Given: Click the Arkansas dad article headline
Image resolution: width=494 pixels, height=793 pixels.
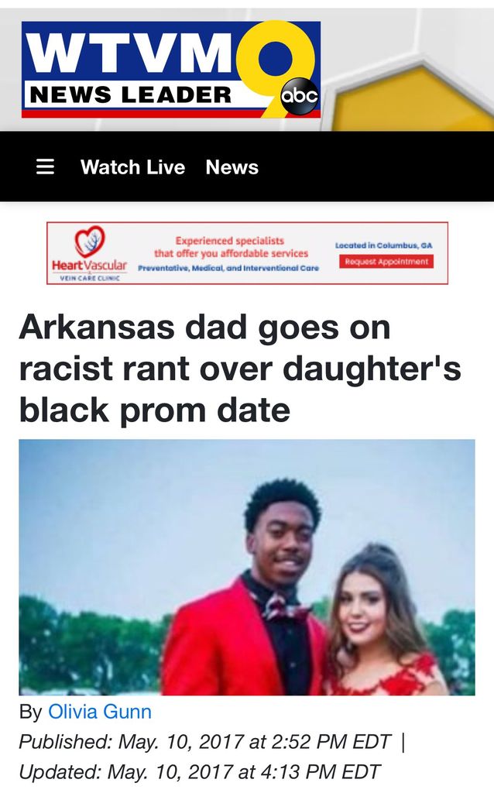Looking at the screenshot, I should [240, 368].
